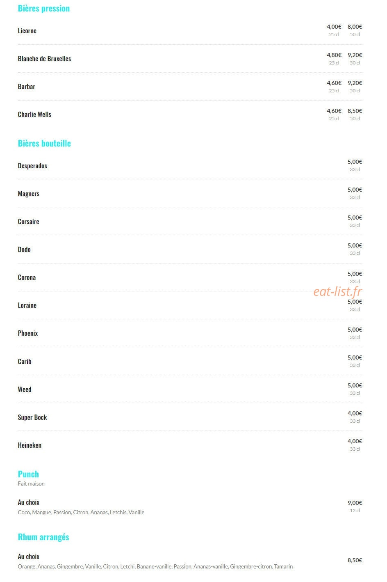Click the eat-list.fr watermark link
The image size is (387, 582).
click(338, 291)
